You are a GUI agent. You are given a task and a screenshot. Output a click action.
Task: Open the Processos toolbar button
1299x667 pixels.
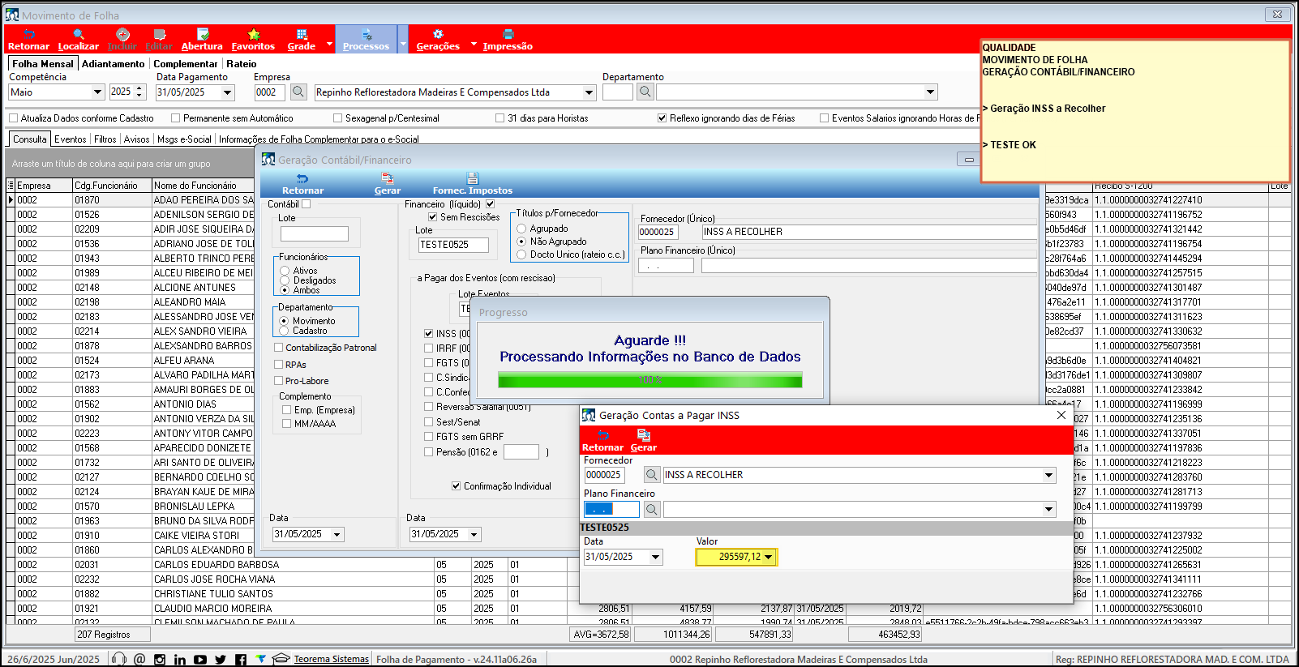[366, 40]
